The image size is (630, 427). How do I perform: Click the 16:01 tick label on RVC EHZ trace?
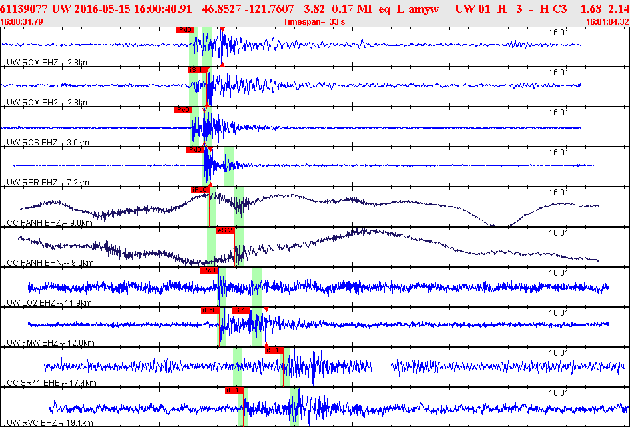pos(558,393)
